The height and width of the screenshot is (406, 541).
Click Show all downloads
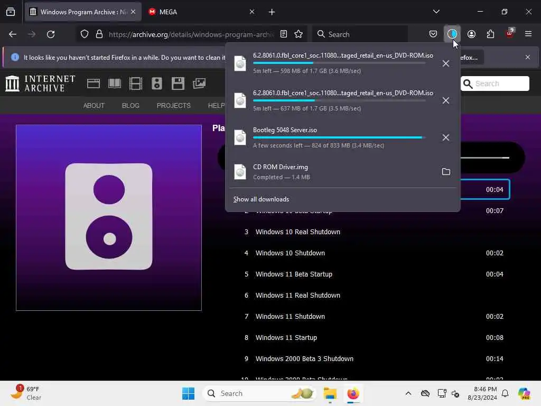[x=261, y=199]
